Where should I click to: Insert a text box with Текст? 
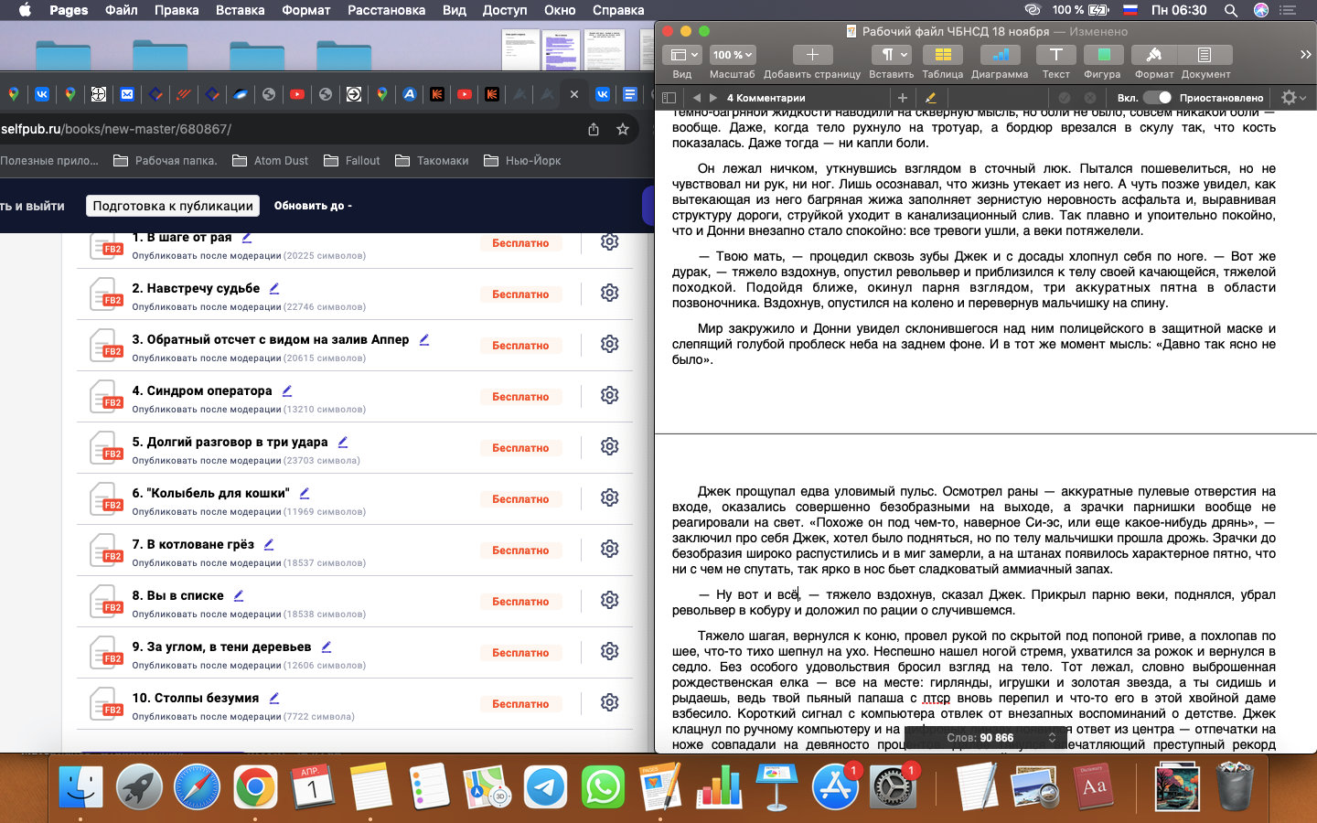[1055, 55]
